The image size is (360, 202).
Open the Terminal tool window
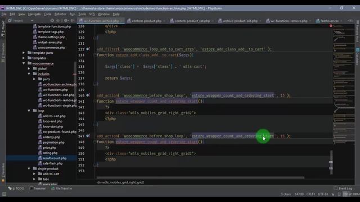(38, 189)
